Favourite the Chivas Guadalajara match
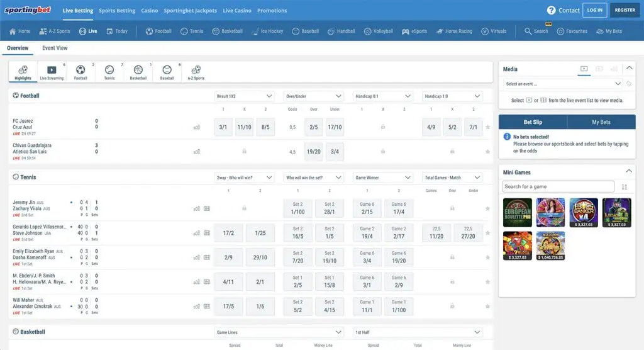Image resolution: width=644 pixels, height=350 pixels. point(487,152)
